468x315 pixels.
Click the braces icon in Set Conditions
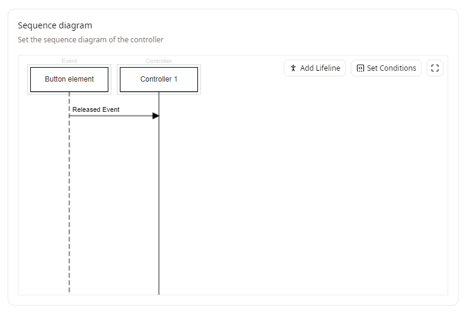click(360, 68)
